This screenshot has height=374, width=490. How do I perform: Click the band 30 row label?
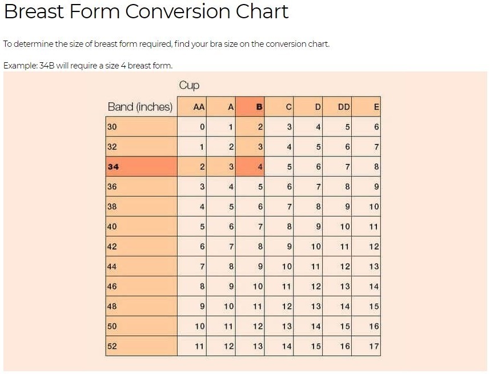coord(142,127)
